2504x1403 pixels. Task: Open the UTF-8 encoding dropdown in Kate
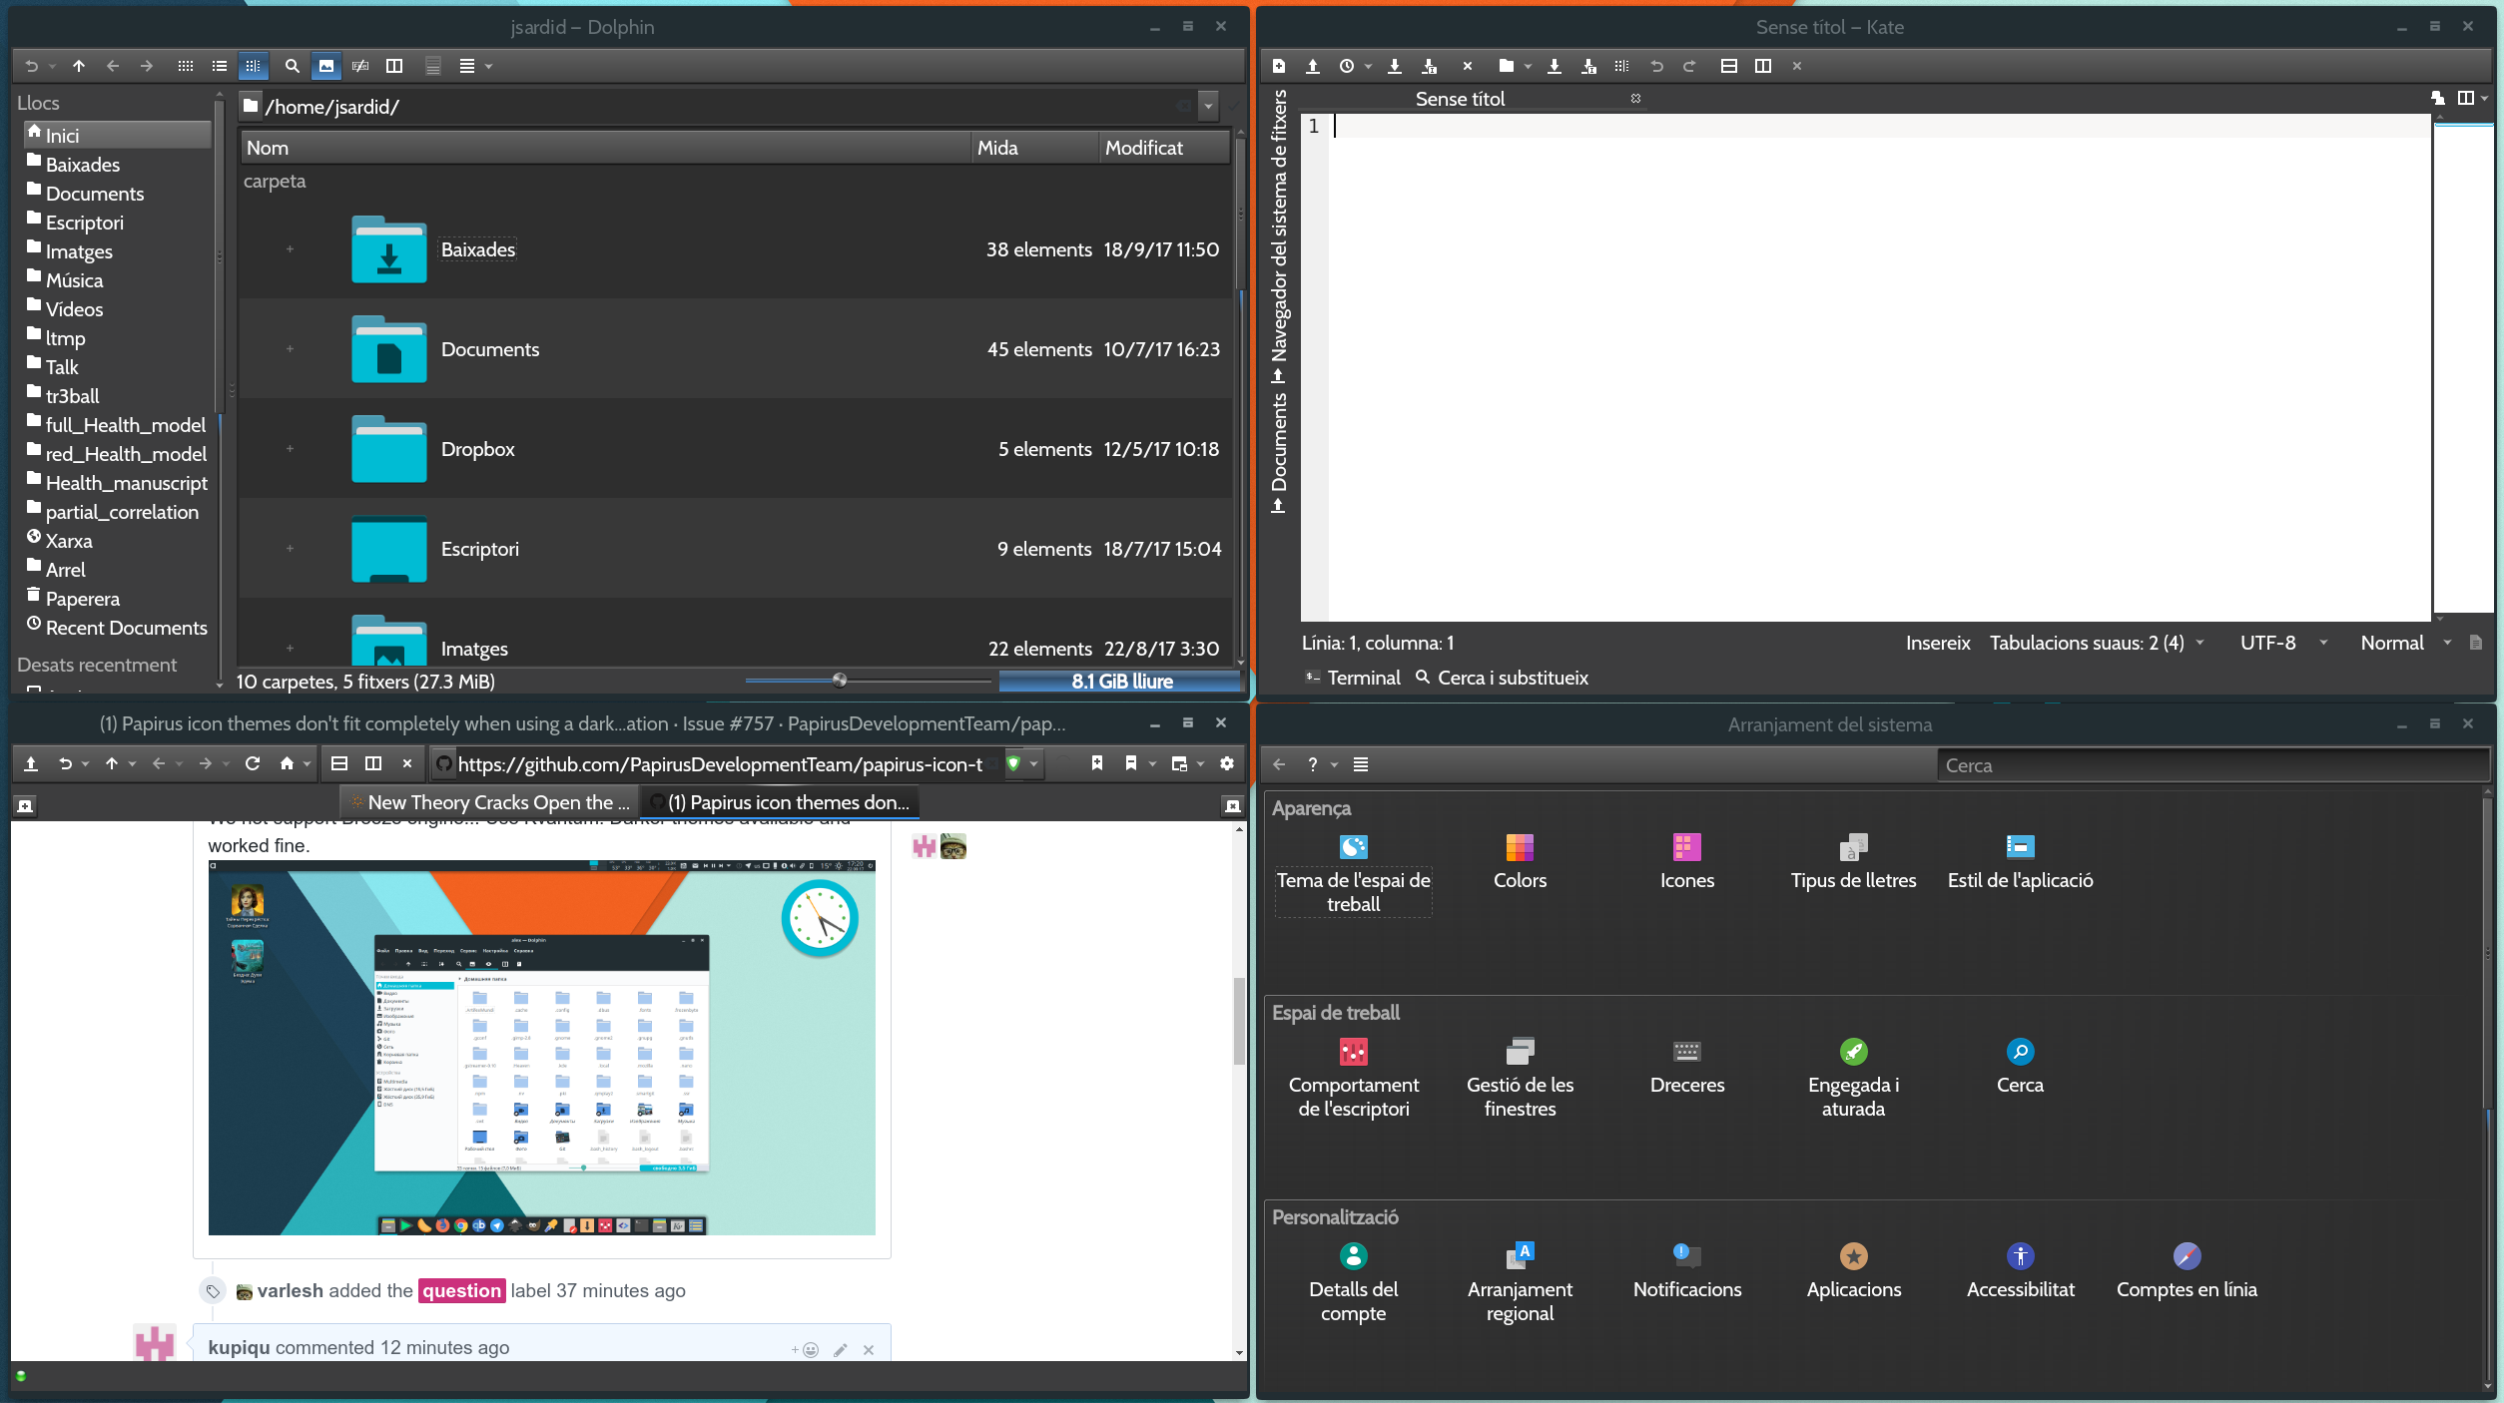point(2282,643)
